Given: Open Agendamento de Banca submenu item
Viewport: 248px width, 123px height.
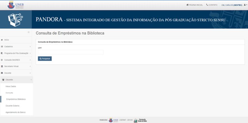Looking at the screenshot, I should (x=15, y=112).
